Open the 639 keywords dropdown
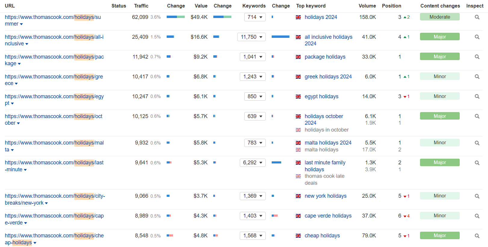Image resolution: width=488 pixels, height=247 pixels. pyautogui.click(x=255, y=116)
